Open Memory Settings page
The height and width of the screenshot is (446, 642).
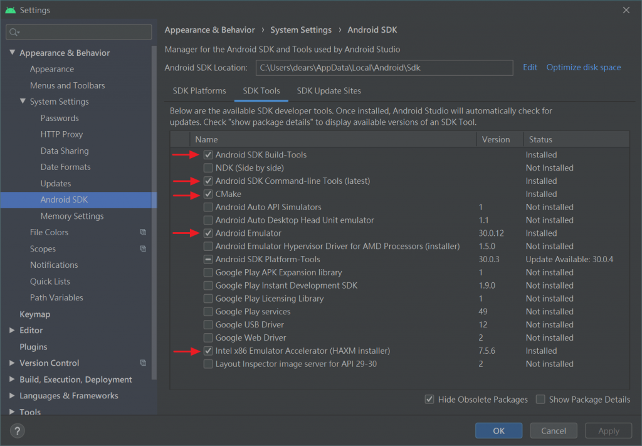pyautogui.click(x=72, y=216)
